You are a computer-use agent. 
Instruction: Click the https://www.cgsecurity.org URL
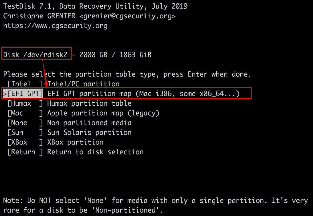tap(55, 26)
